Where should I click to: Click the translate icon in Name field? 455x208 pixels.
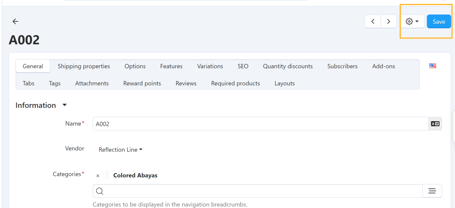tap(435, 124)
